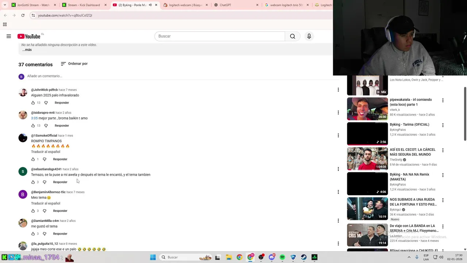Click the search magnifier button
467x263 pixels.
click(x=293, y=36)
